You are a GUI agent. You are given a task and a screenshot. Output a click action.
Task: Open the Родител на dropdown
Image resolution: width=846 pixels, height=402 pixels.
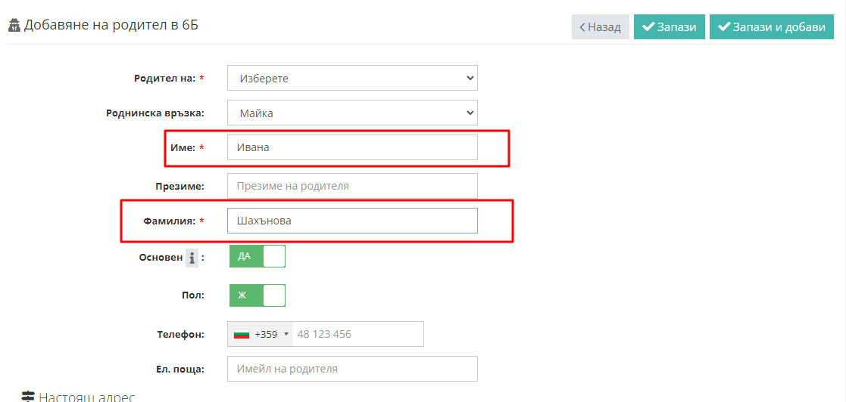click(x=352, y=78)
